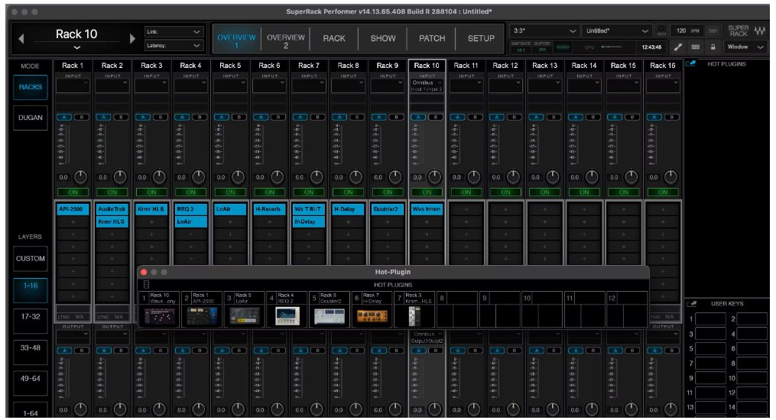
Task: Select User Key slot 1
Action: 711,319
